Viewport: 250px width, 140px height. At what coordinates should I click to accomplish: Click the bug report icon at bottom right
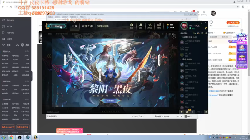(206, 112)
